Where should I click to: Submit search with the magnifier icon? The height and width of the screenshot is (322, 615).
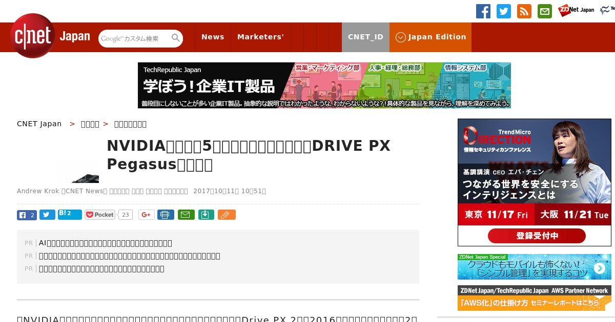pyautogui.click(x=176, y=38)
